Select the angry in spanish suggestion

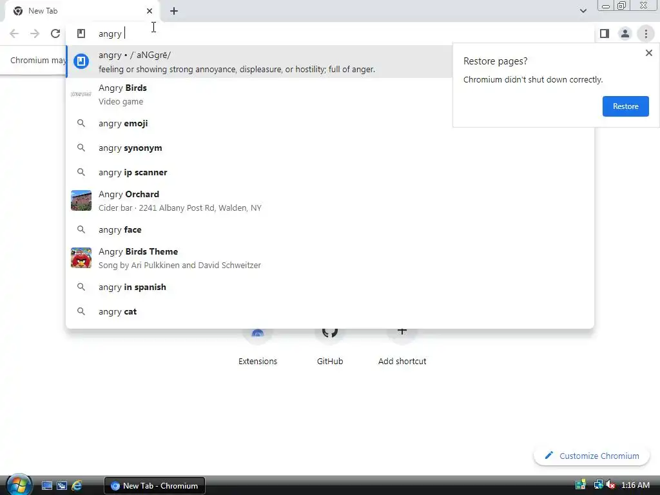[330, 287]
